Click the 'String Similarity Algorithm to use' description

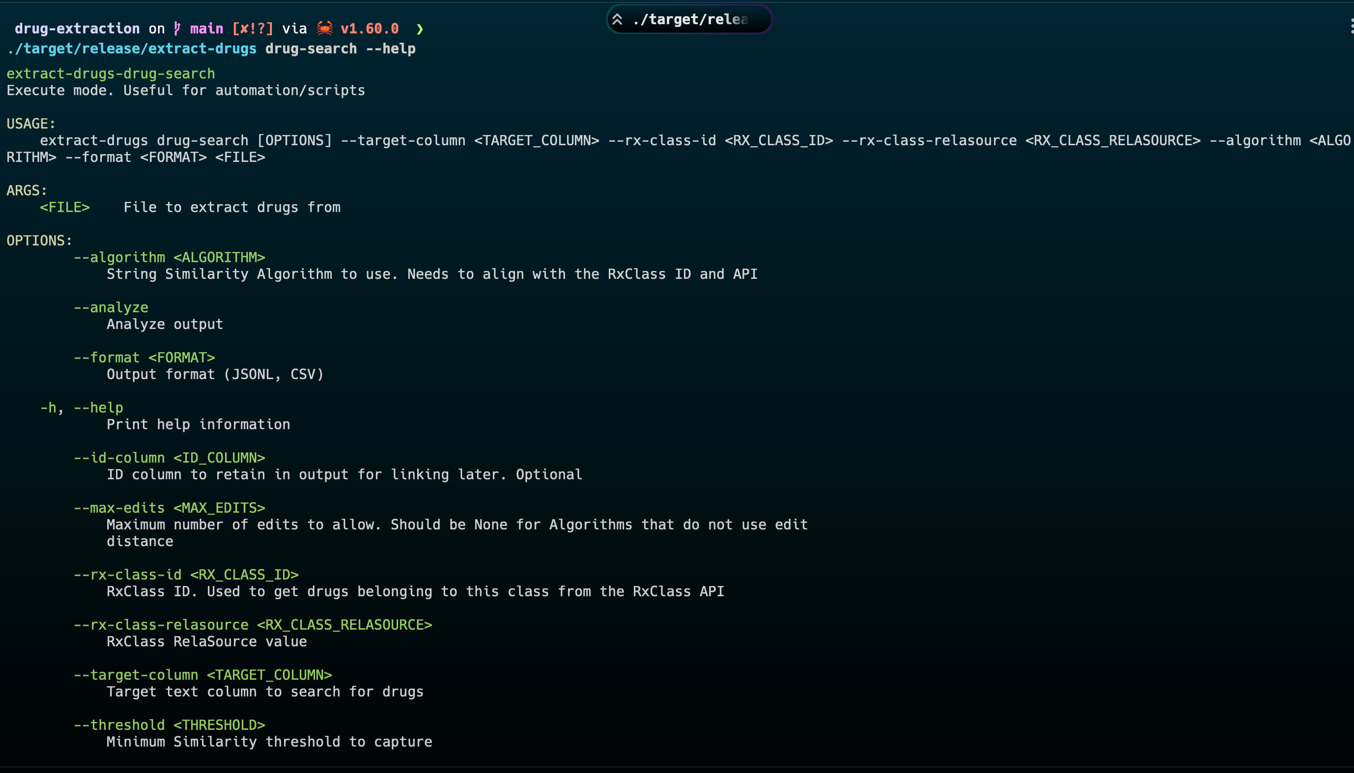pos(432,275)
